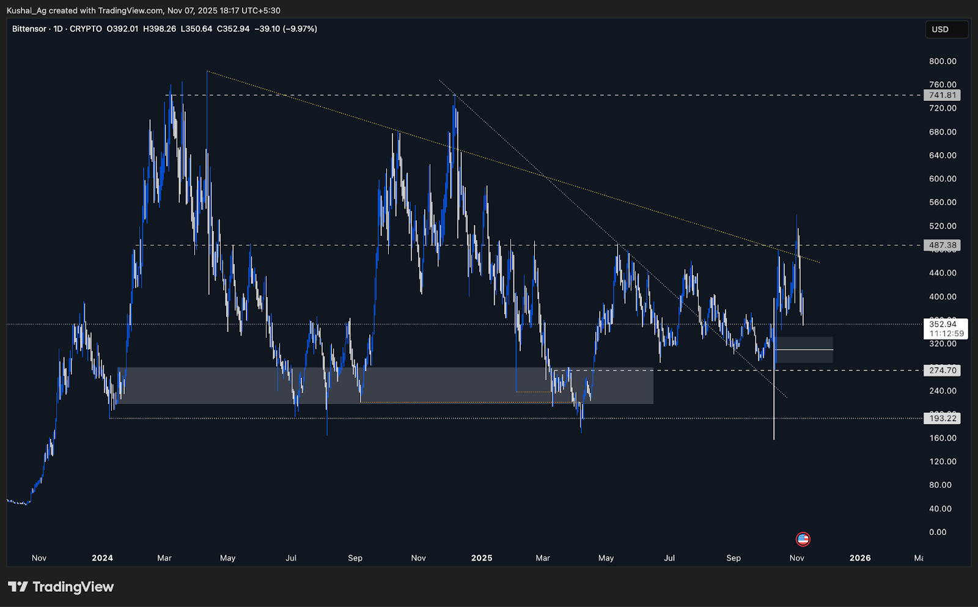
Task: Click the Kushal_Ag author name in header
Action: (x=27, y=10)
